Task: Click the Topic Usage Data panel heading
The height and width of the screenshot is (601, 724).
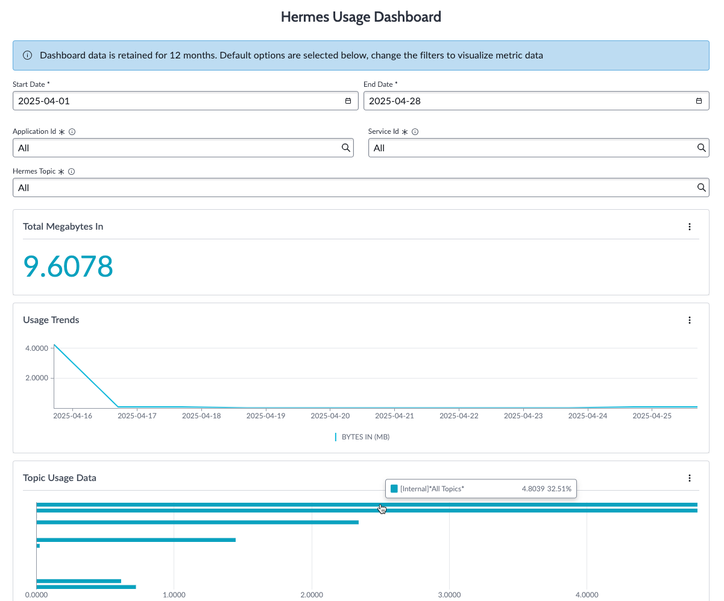Action: 60,478
